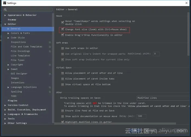Expand the Copyright arrow
Image resolution: width=191 pixels, height=137 pixels.
click(x=8, y=65)
